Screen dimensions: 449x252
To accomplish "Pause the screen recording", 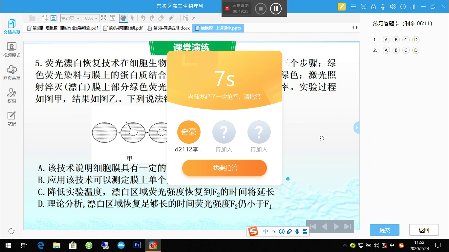I will [x=276, y=9].
